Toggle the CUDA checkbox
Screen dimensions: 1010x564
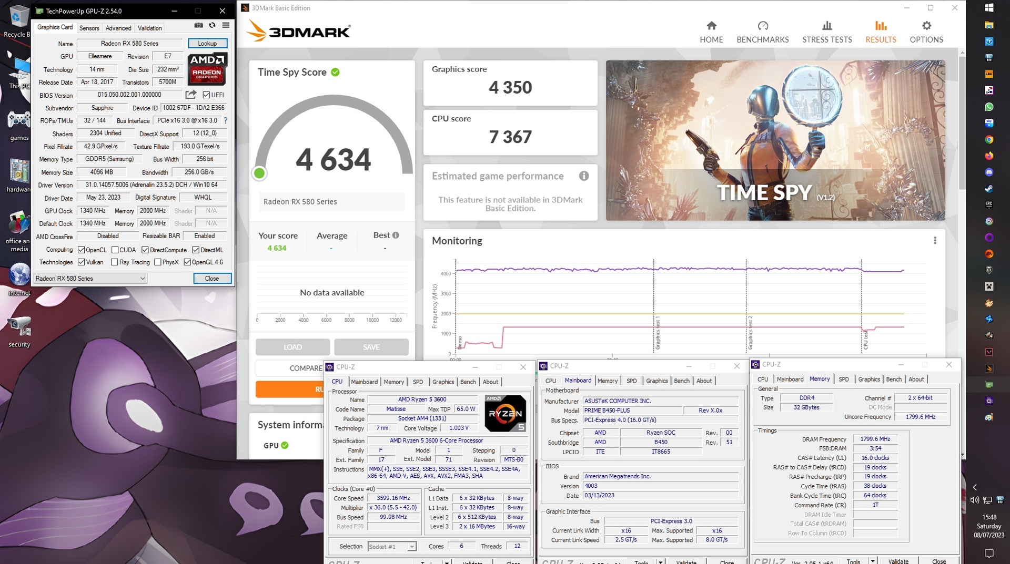[115, 250]
